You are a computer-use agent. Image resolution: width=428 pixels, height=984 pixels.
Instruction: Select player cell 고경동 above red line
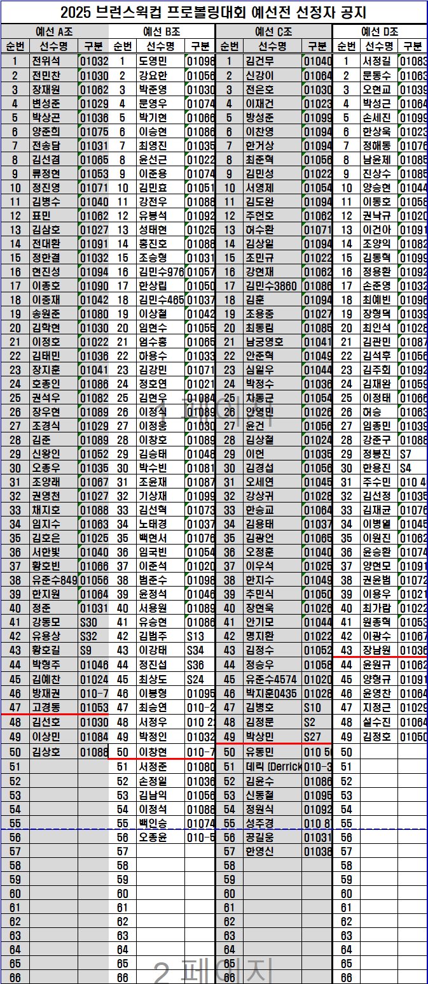coord(54,707)
